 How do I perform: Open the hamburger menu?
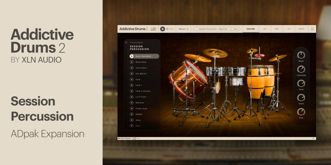click(x=312, y=29)
